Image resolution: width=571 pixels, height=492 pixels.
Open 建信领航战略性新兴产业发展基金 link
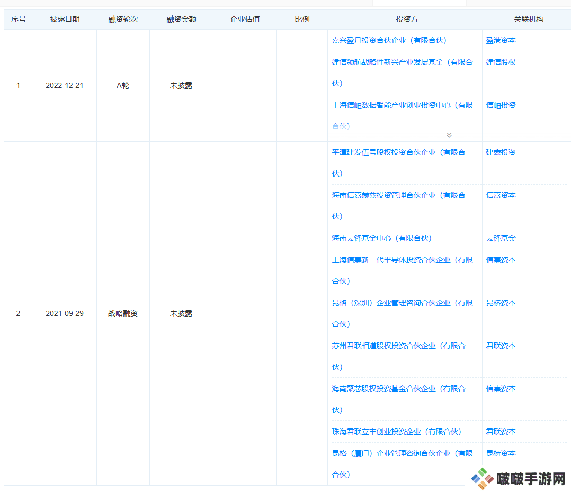click(x=402, y=73)
